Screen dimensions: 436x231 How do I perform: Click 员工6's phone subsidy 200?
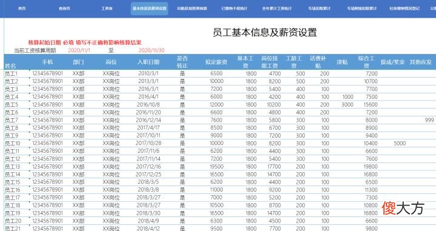click(325, 112)
